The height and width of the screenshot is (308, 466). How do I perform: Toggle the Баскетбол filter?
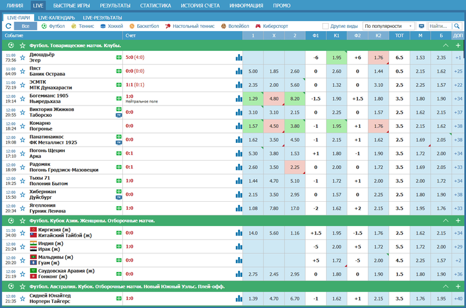[x=147, y=27]
